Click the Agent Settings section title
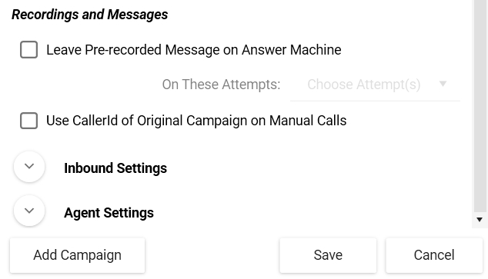 109,213
